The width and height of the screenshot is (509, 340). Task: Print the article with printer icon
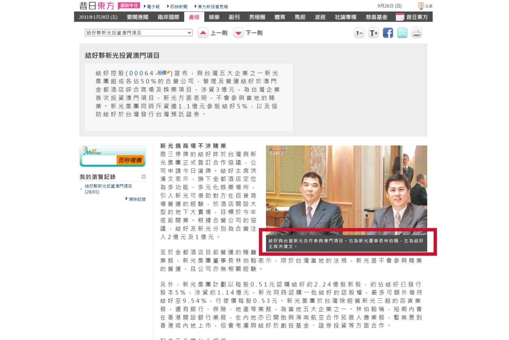pos(416,33)
